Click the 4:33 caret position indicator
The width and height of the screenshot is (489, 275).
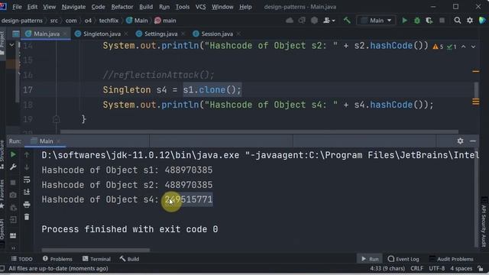point(387,268)
